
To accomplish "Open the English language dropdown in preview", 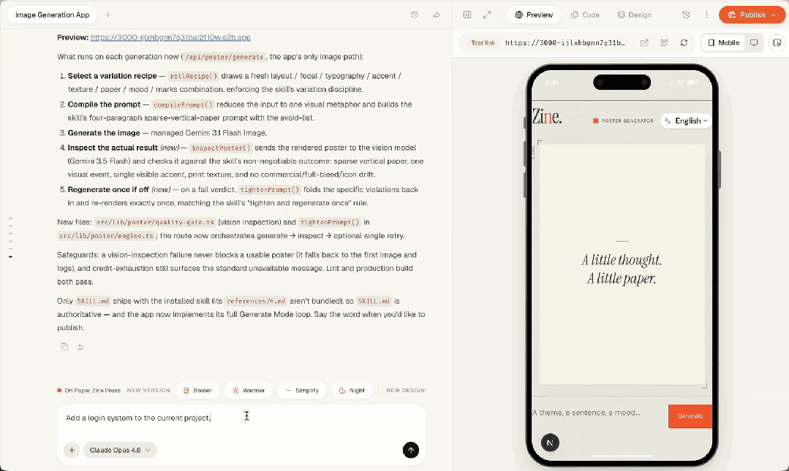I will [686, 120].
